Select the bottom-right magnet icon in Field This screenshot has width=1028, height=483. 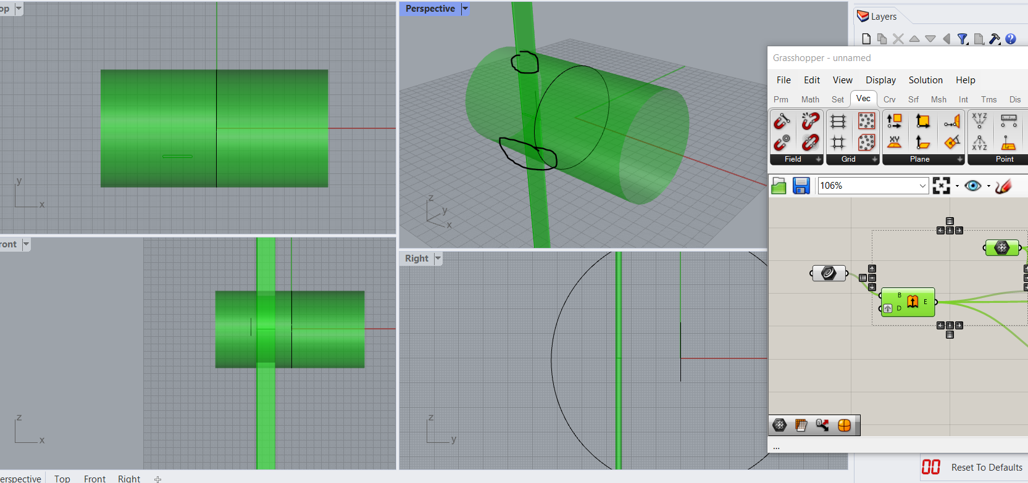[810, 143]
